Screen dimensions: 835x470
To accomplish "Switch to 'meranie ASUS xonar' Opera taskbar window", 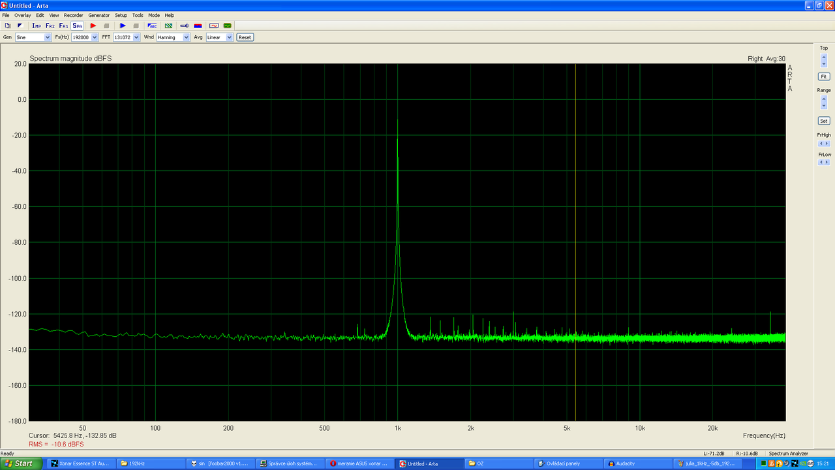I will pos(359,463).
